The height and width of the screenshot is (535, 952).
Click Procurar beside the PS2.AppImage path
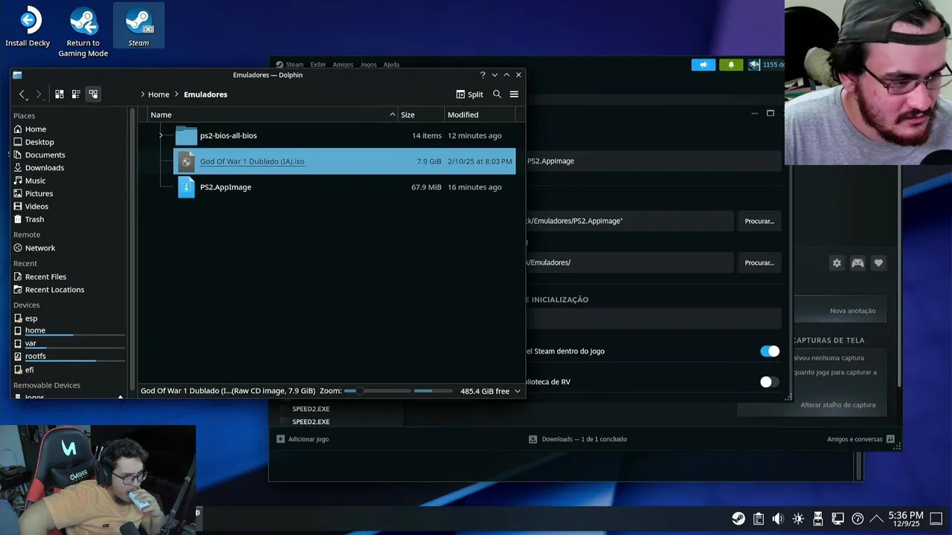pos(759,221)
